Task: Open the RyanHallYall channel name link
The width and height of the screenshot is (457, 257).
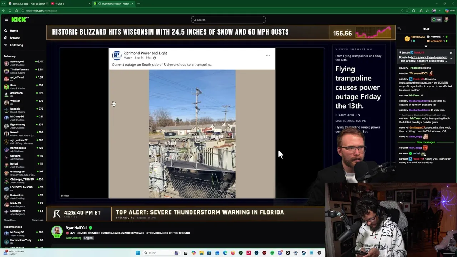Action: tap(76, 228)
